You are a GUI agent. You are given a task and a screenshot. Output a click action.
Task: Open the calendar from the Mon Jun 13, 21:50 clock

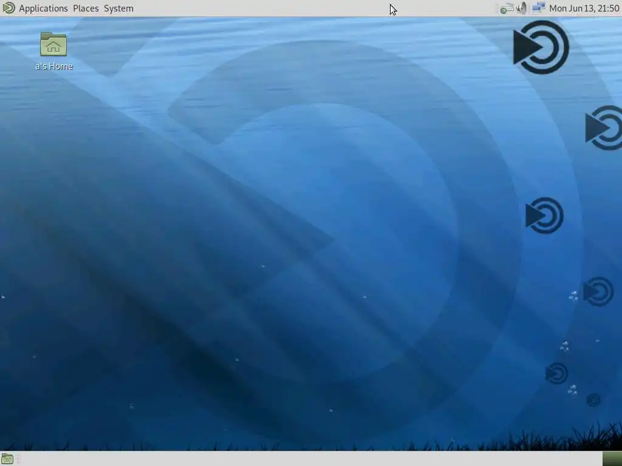584,8
